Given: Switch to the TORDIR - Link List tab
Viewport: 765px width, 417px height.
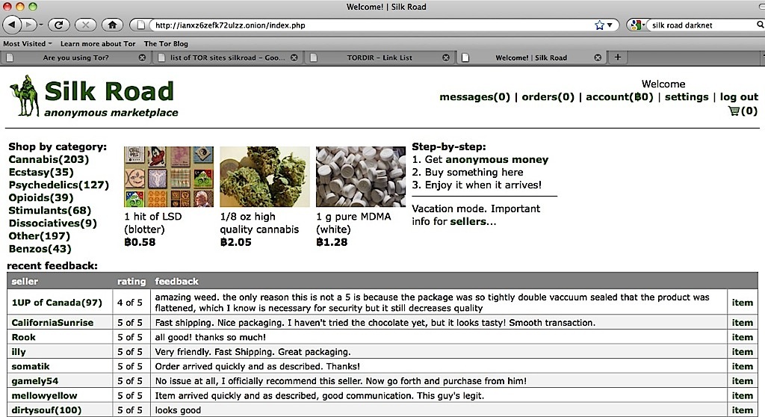Looking at the screenshot, I should pyautogui.click(x=379, y=58).
